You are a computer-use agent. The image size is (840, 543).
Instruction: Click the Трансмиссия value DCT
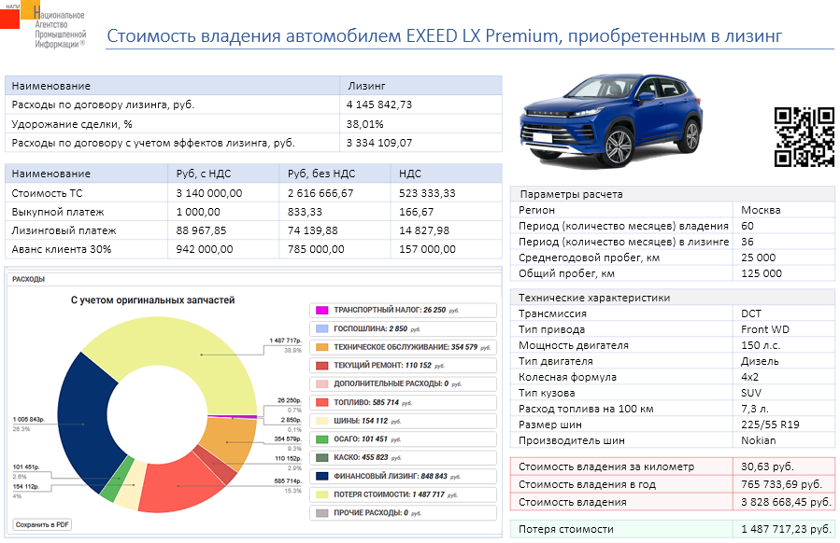pos(751,313)
